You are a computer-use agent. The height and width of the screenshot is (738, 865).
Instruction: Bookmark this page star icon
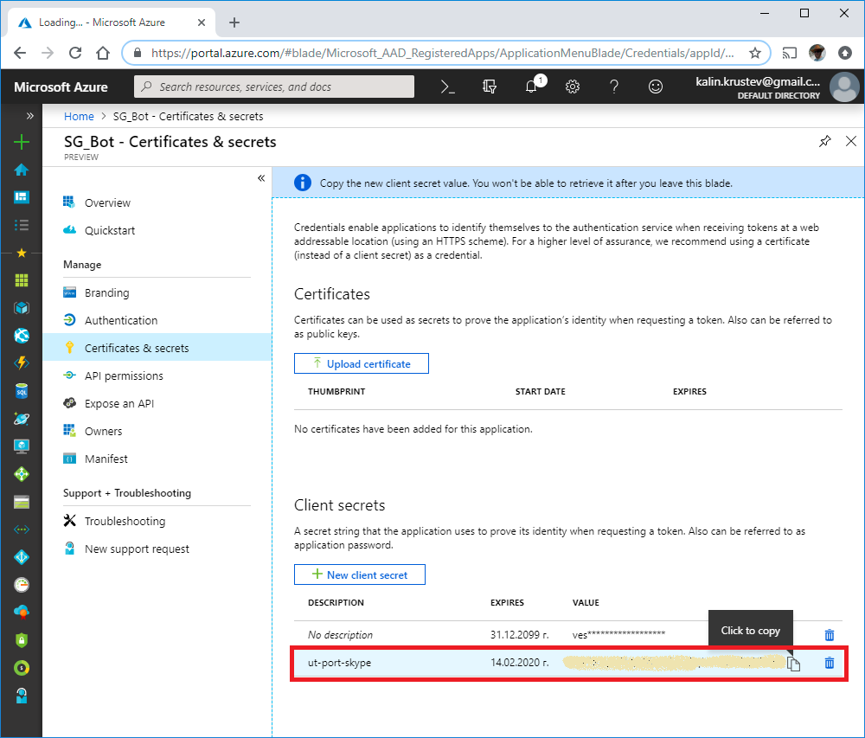[755, 53]
